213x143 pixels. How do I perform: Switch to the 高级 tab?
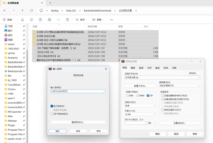tap(133, 68)
